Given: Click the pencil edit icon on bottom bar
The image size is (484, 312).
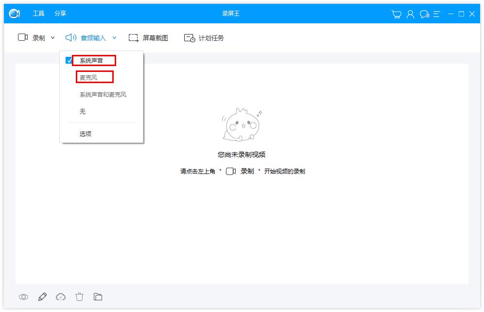Looking at the screenshot, I should tap(42, 296).
